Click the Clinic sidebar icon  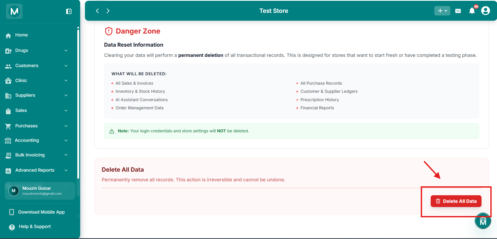click(8, 81)
